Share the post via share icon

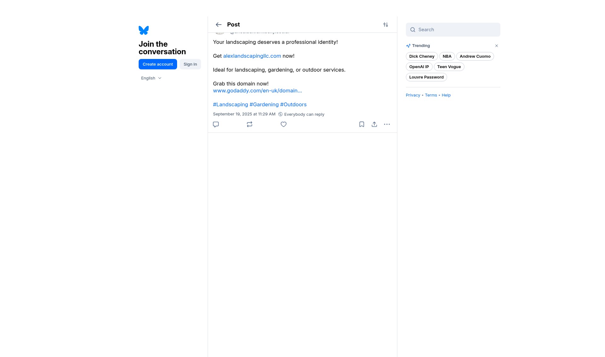pyautogui.click(x=374, y=124)
